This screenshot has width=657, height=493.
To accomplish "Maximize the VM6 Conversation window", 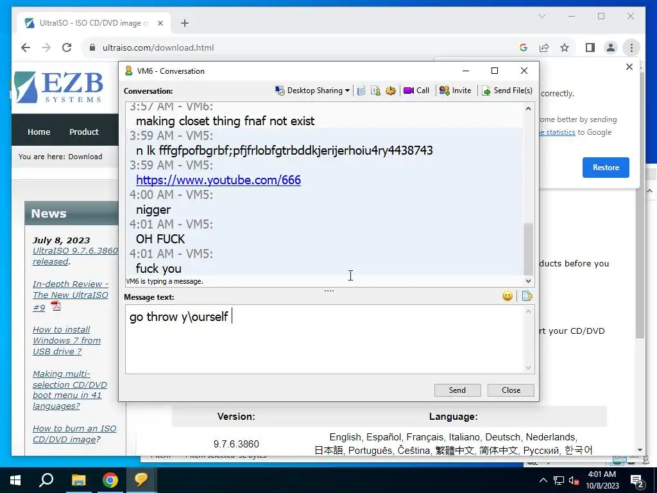I will coord(495,71).
